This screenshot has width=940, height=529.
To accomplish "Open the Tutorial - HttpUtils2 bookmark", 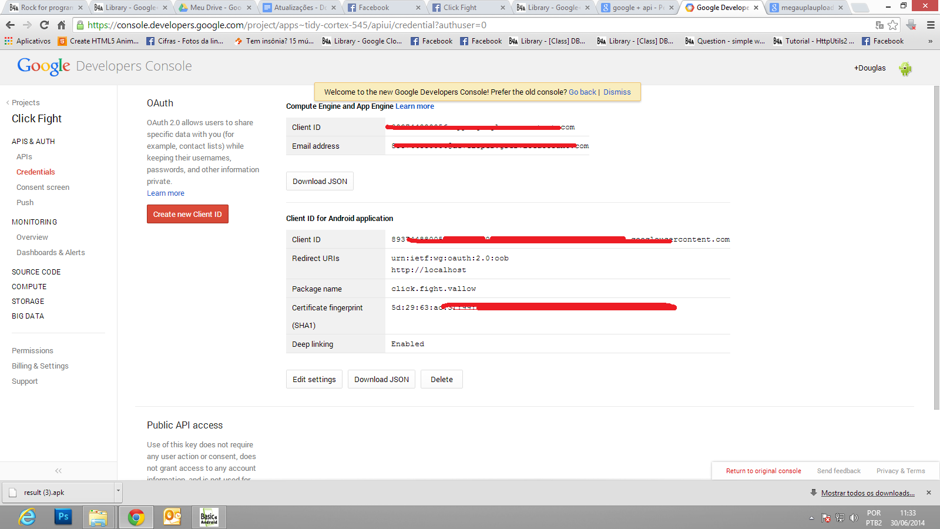I will point(814,41).
